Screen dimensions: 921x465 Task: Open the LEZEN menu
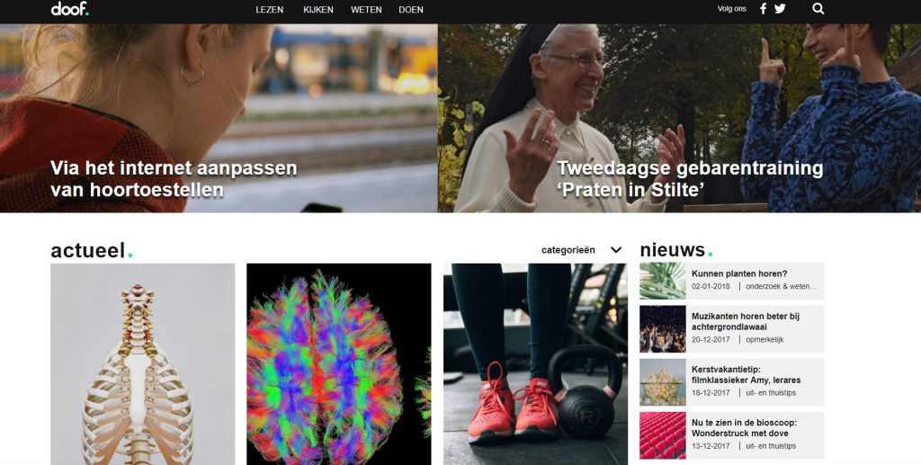coord(270,9)
